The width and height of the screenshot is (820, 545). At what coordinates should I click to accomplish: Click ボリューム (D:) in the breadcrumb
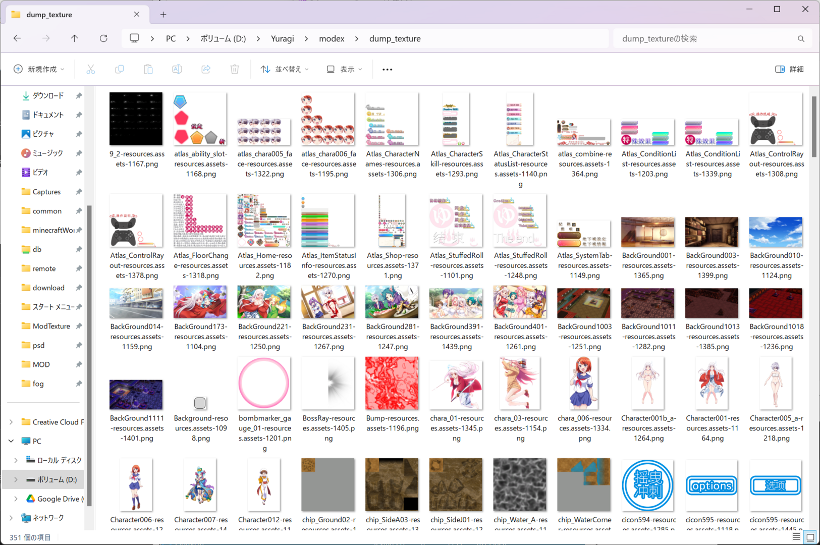223,39
